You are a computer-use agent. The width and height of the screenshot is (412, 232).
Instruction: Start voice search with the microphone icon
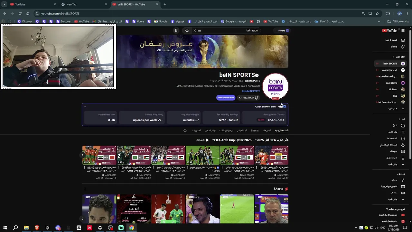tap(176, 31)
